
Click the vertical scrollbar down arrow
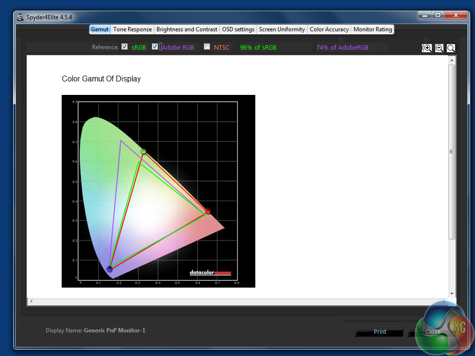click(452, 293)
